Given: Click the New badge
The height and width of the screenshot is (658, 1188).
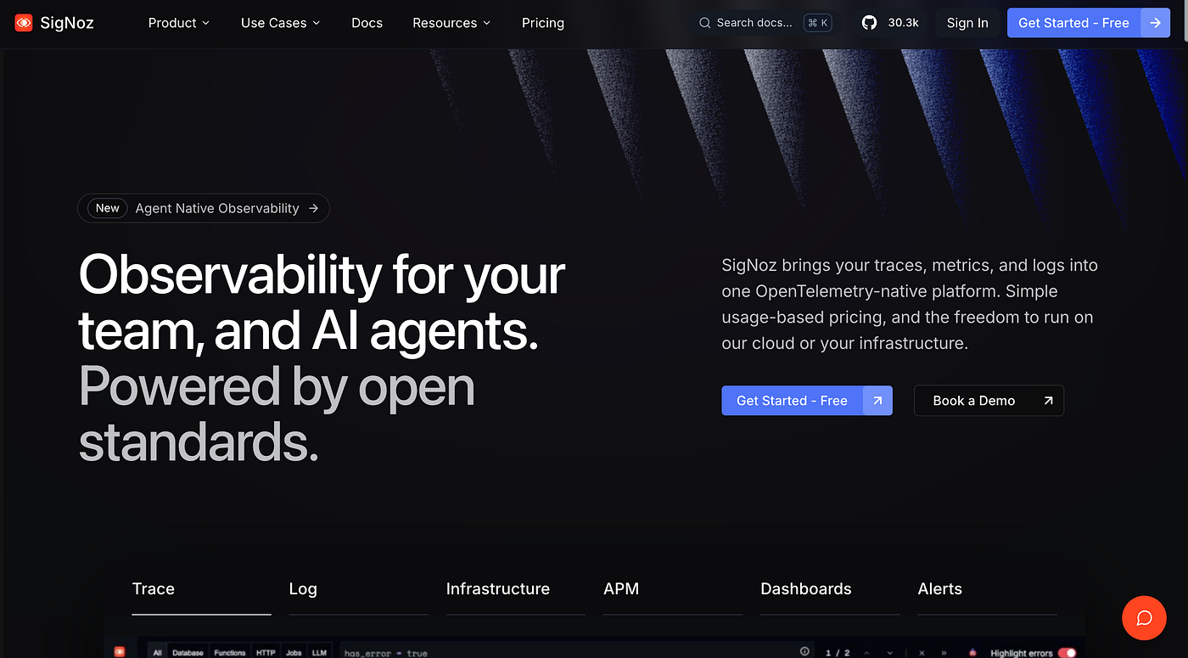Looking at the screenshot, I should pos(108,208).
